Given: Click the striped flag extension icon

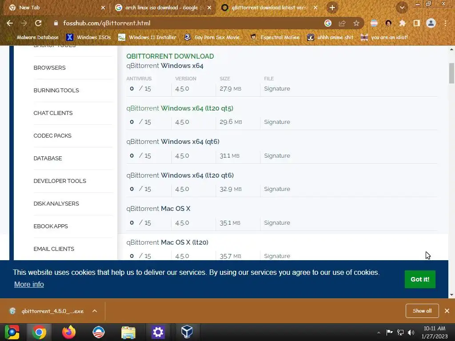Looking at the screenshot, I should pos(374,23).
